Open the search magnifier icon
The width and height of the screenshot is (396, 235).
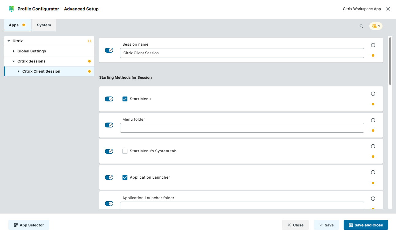(x=361, y=26)
